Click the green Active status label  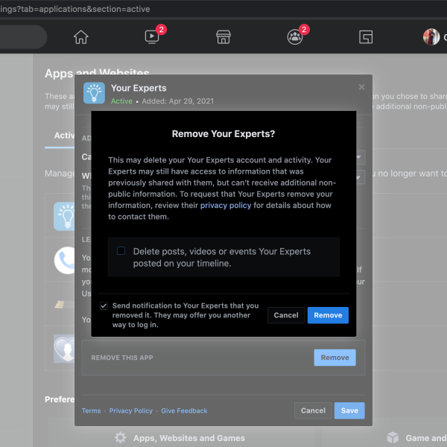pos(121,101)
